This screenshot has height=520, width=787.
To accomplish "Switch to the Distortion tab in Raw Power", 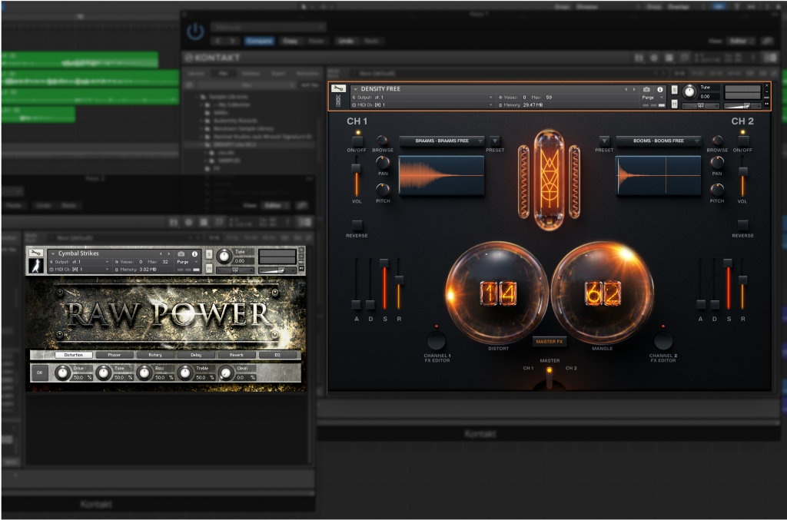I will coord(73,355).
